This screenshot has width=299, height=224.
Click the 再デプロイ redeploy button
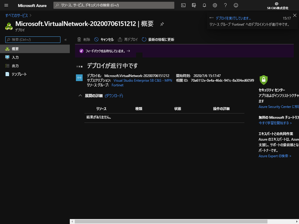pyautogui.click(x=128, y=39)
